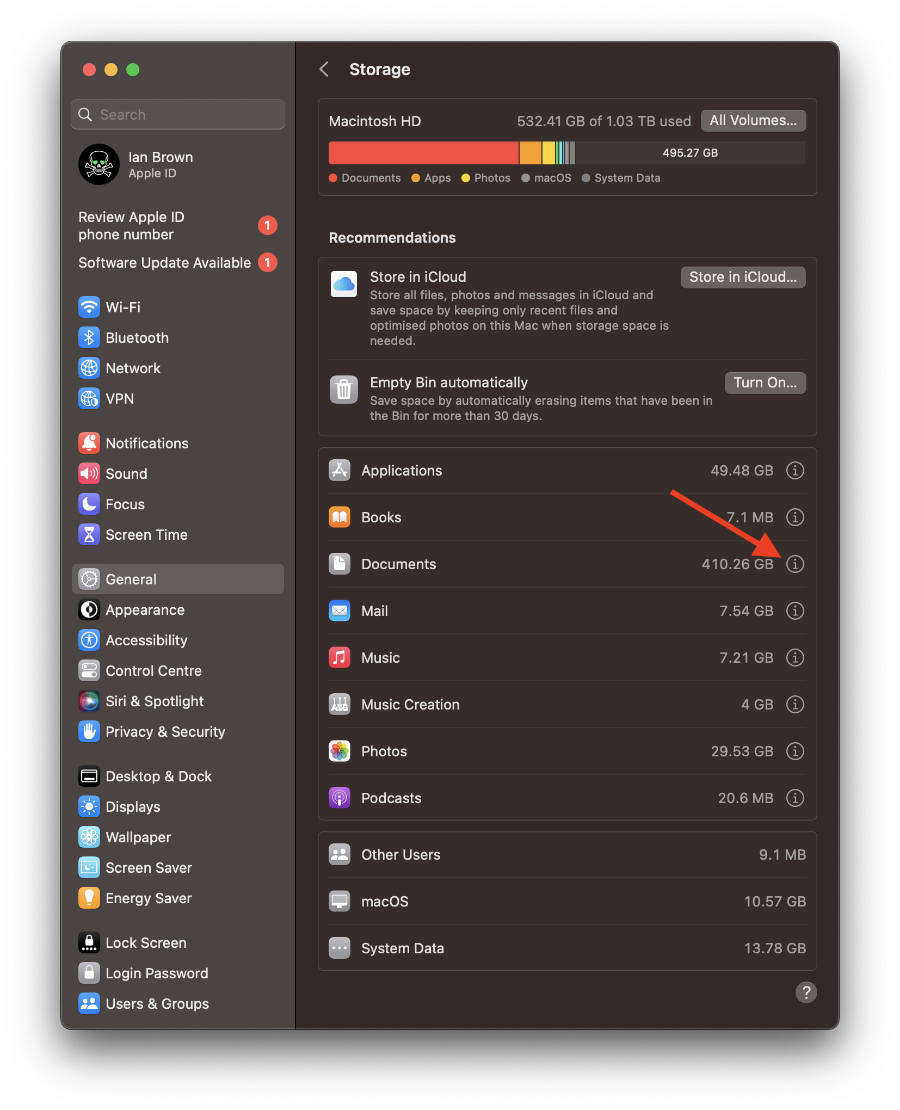Click orange Apps segment of storage bar
Viewport: 900px width, 1110px height.
coord(531,153)
